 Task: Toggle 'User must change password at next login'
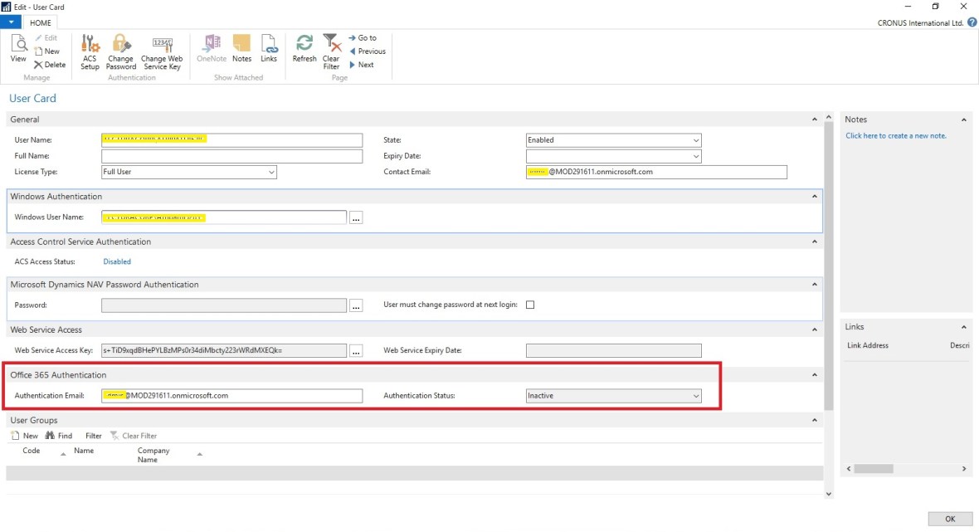point(530,305)
